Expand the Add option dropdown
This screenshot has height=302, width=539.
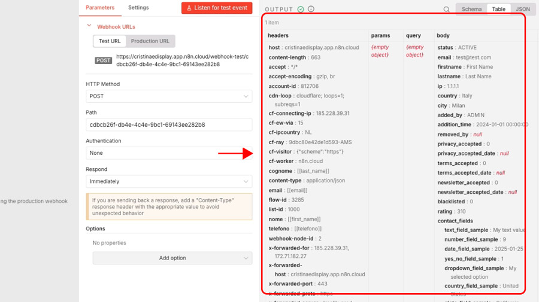[x=172, y=258]
